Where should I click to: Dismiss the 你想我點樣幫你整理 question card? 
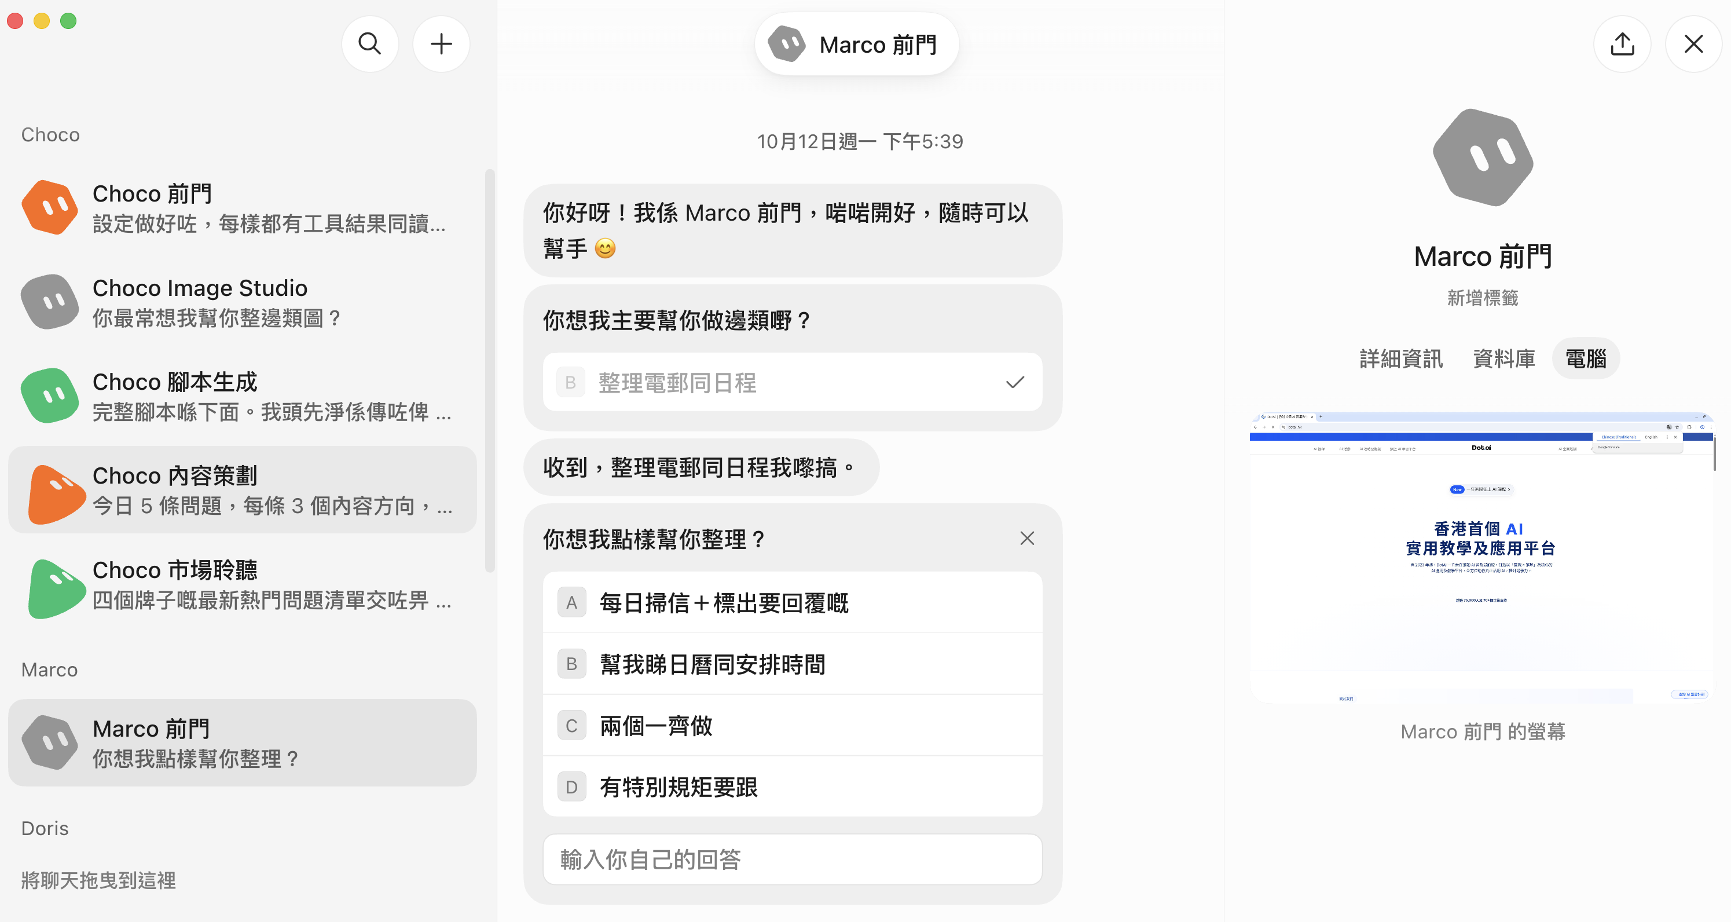[x=1027, y=538]
